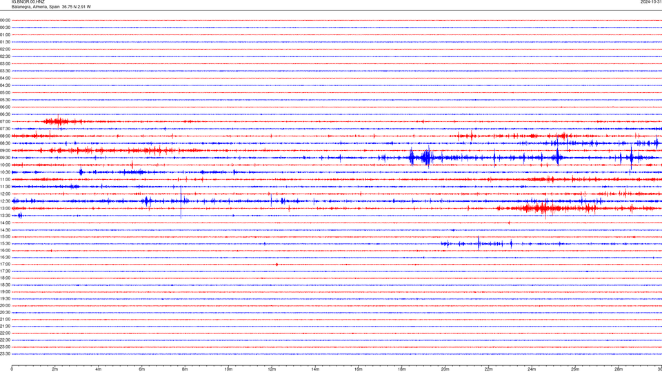Click the 6m tick label on x-axis
The height and width of the screenshot is (372, 662).
click(142, 369)
